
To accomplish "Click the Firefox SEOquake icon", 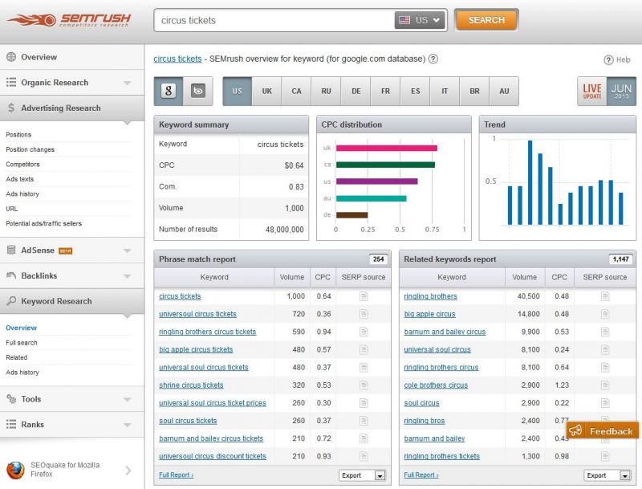I will (15, 470).
